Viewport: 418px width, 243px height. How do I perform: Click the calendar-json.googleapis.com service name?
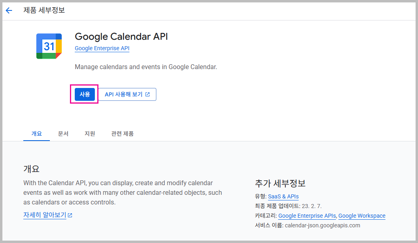322,225
